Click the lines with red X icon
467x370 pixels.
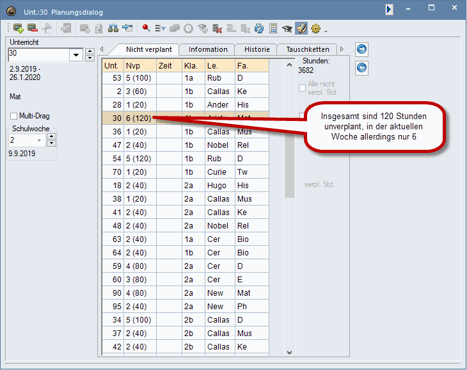click(x=217, y=28)
